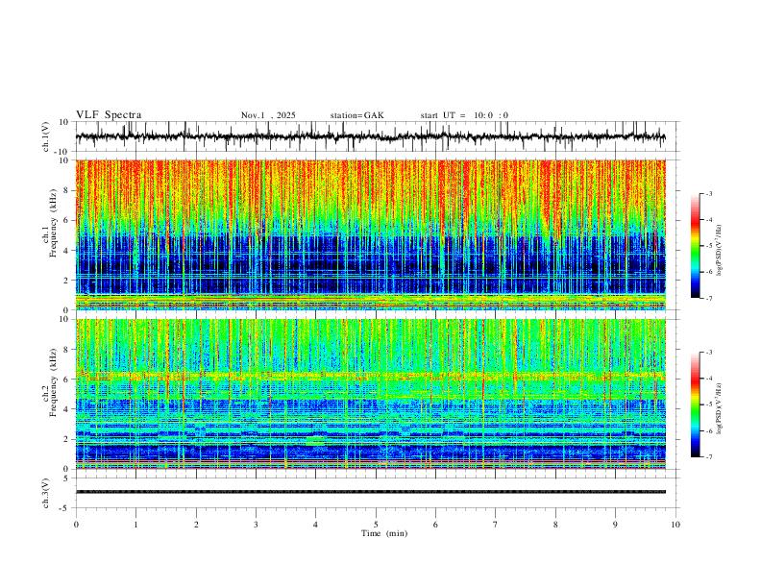This screenshot has height=588, width=761.
Task: Click the "5" tick on the Time axis
Action: [x=376, y=525]
